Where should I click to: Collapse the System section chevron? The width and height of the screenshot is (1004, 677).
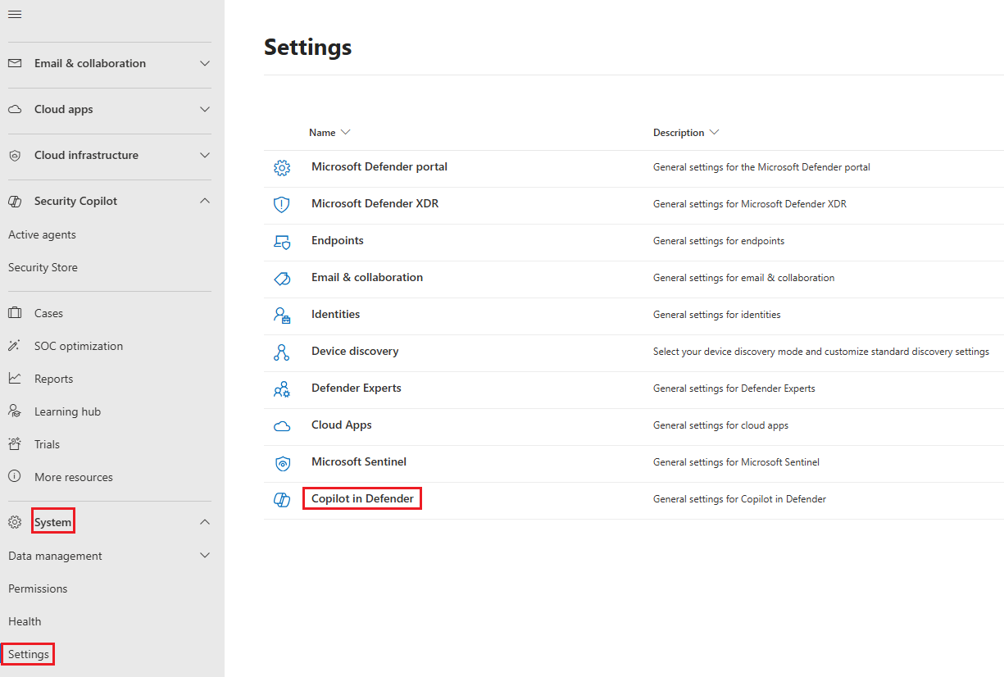point(205,522)
